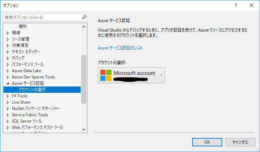260x152 pixels.
Task: Select the パフォーマンス ツール label
Action: [x=28, y=64]
